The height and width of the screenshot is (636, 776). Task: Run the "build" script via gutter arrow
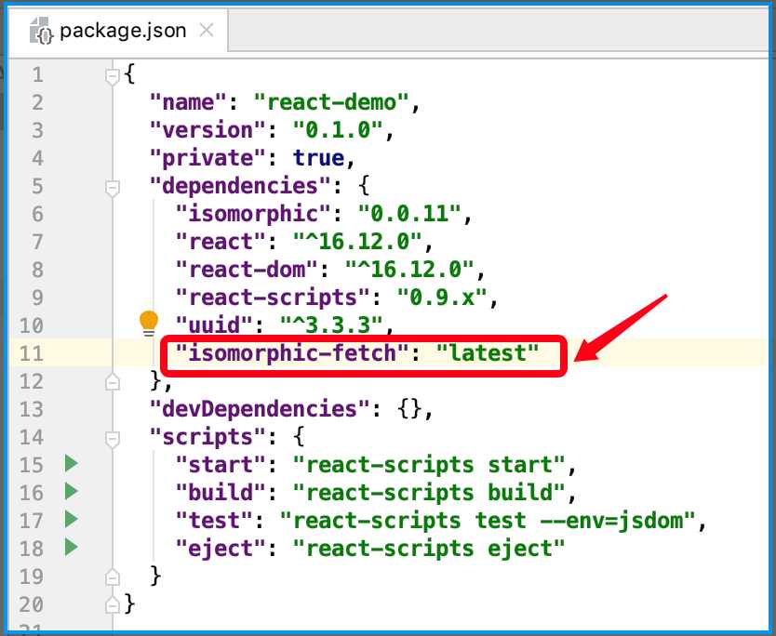tap(72, 491)
